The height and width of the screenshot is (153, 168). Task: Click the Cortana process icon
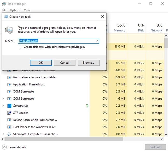point(9,106)
